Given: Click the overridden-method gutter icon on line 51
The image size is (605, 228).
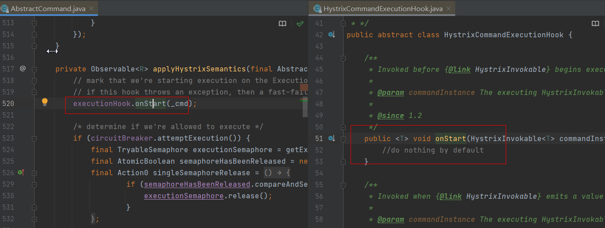Looking at the screenshot, I should (x=331, y=138).
